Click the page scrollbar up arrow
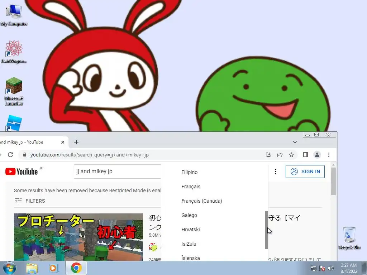 [x=333, y=165]
